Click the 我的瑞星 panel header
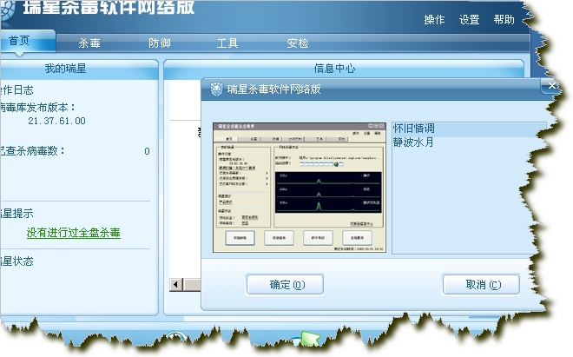The width and height of the screenshot is (573, 357). (79, 69)
